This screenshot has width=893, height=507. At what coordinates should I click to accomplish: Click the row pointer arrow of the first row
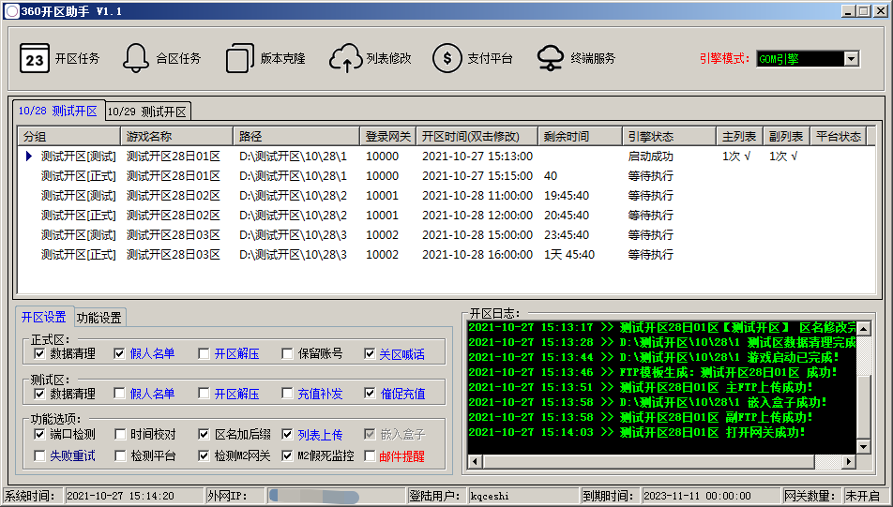29,156
